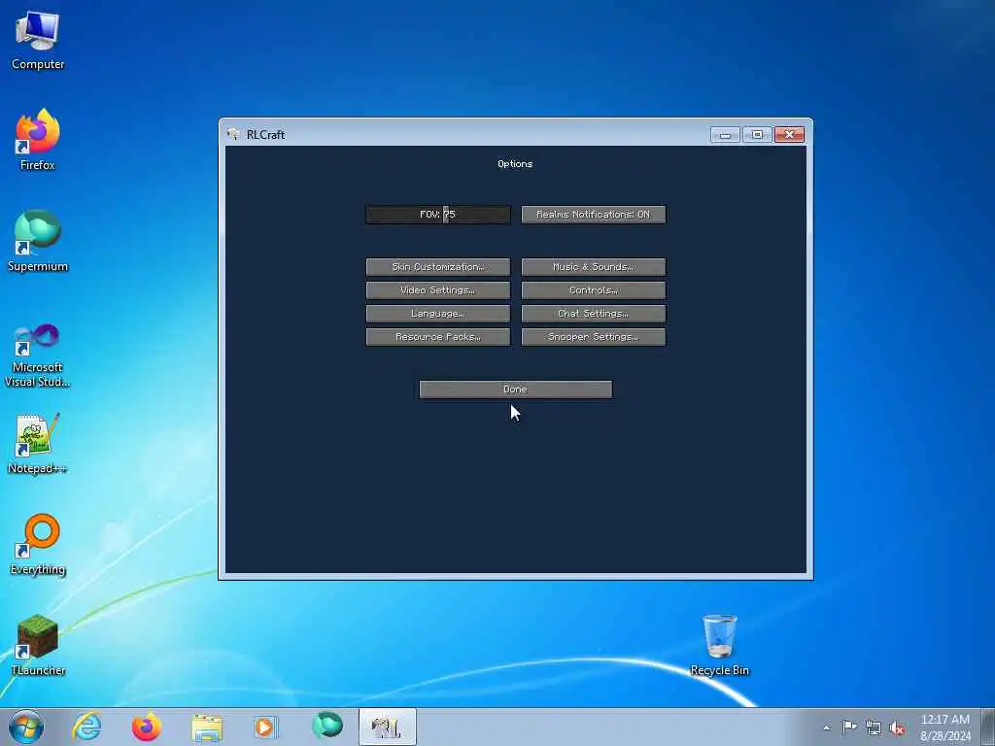Maximize the RLCraft window
This screenshot has height=746, width=995.
point(757,134)
